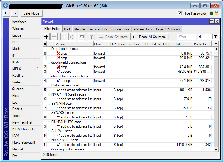This screenshot has width=223, height=162.
Task: Click the Undo arrow icon
Action: (6, 13)
